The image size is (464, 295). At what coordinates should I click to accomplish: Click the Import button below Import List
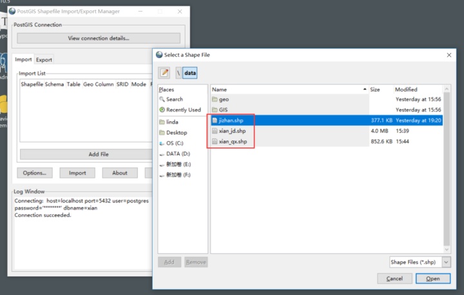[77, 173]
